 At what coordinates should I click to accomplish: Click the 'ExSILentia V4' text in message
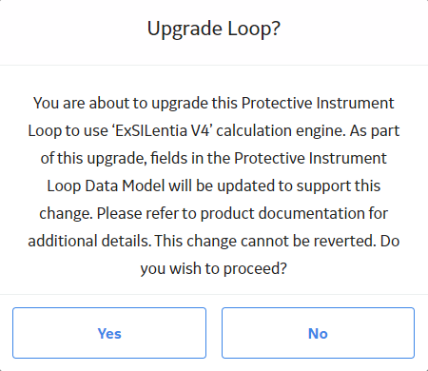pos(162,130)
